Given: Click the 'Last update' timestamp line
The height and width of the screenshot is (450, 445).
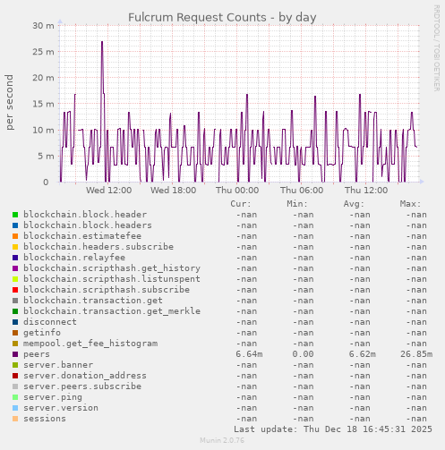Looking at the screenshot, I should 333,429.
